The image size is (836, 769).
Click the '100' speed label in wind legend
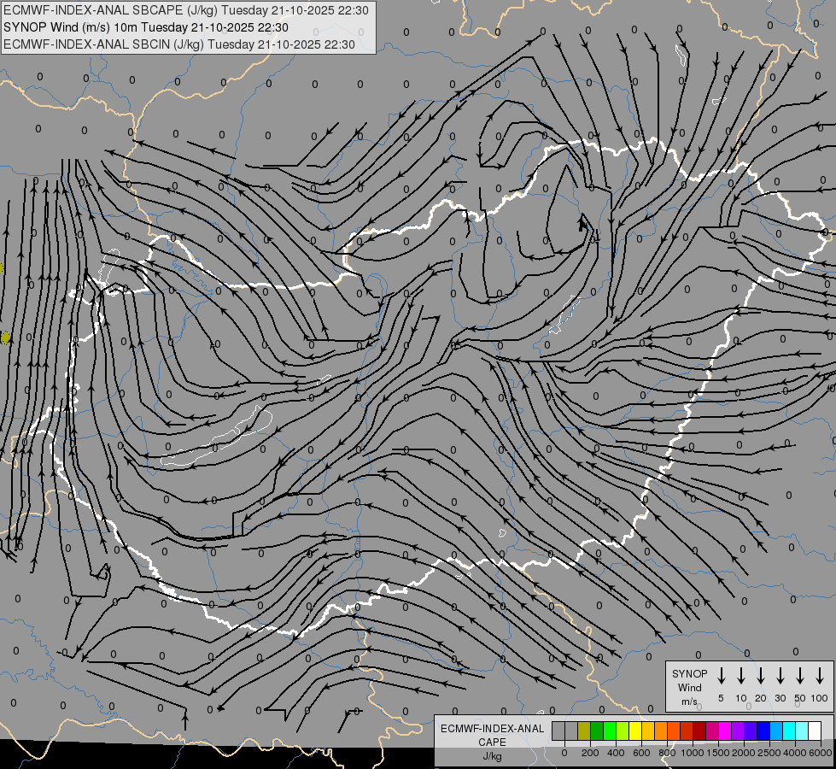pos(819,698)
